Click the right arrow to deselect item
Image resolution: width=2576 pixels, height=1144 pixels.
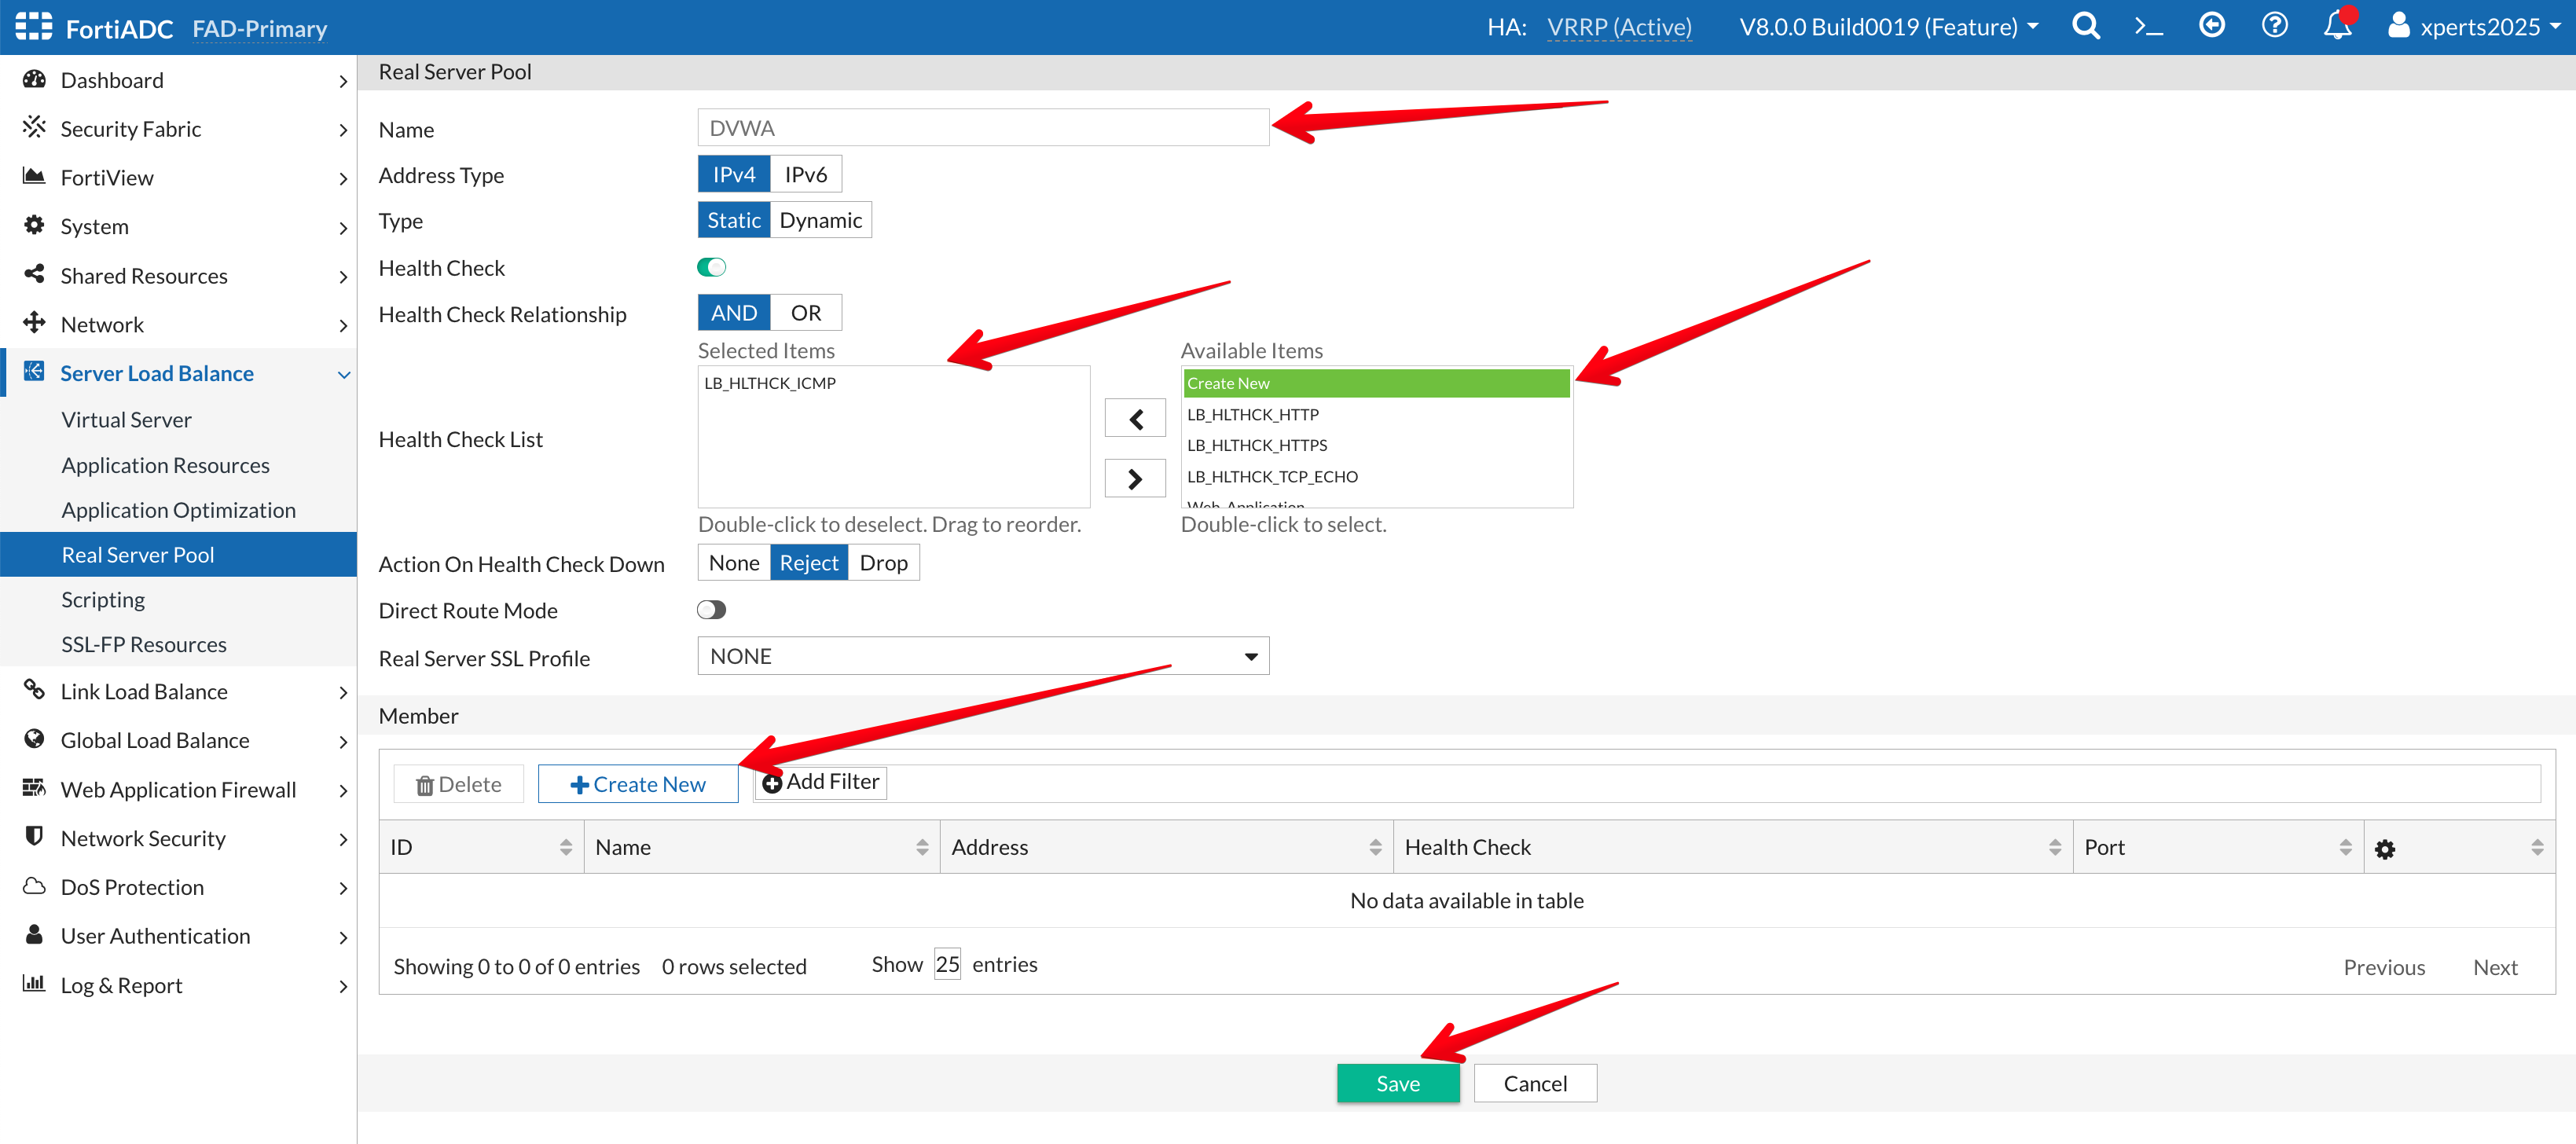1135,479
